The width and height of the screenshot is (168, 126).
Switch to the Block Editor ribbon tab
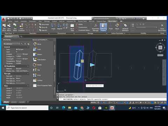coord(112,21)
